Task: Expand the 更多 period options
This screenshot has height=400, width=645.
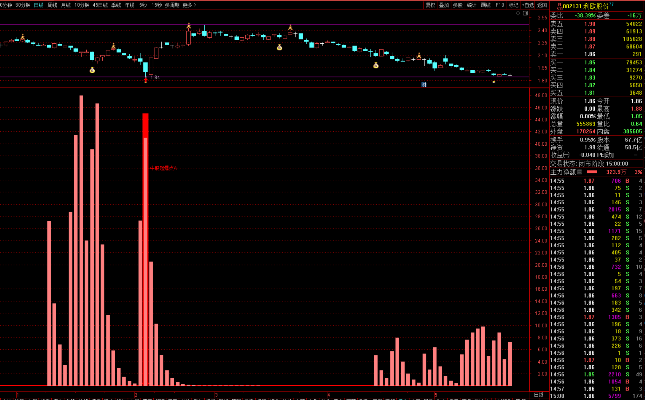Action: click(189, 5)
